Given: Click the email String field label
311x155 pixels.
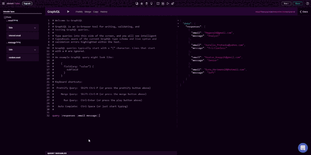Looking at the screenshot, I should (x=13, y=21).
